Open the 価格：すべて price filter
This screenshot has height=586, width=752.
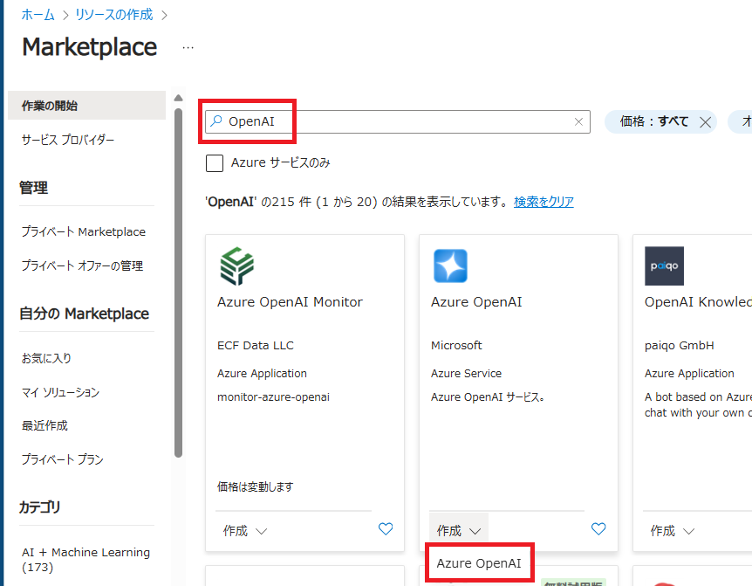(x=653, y=122)
